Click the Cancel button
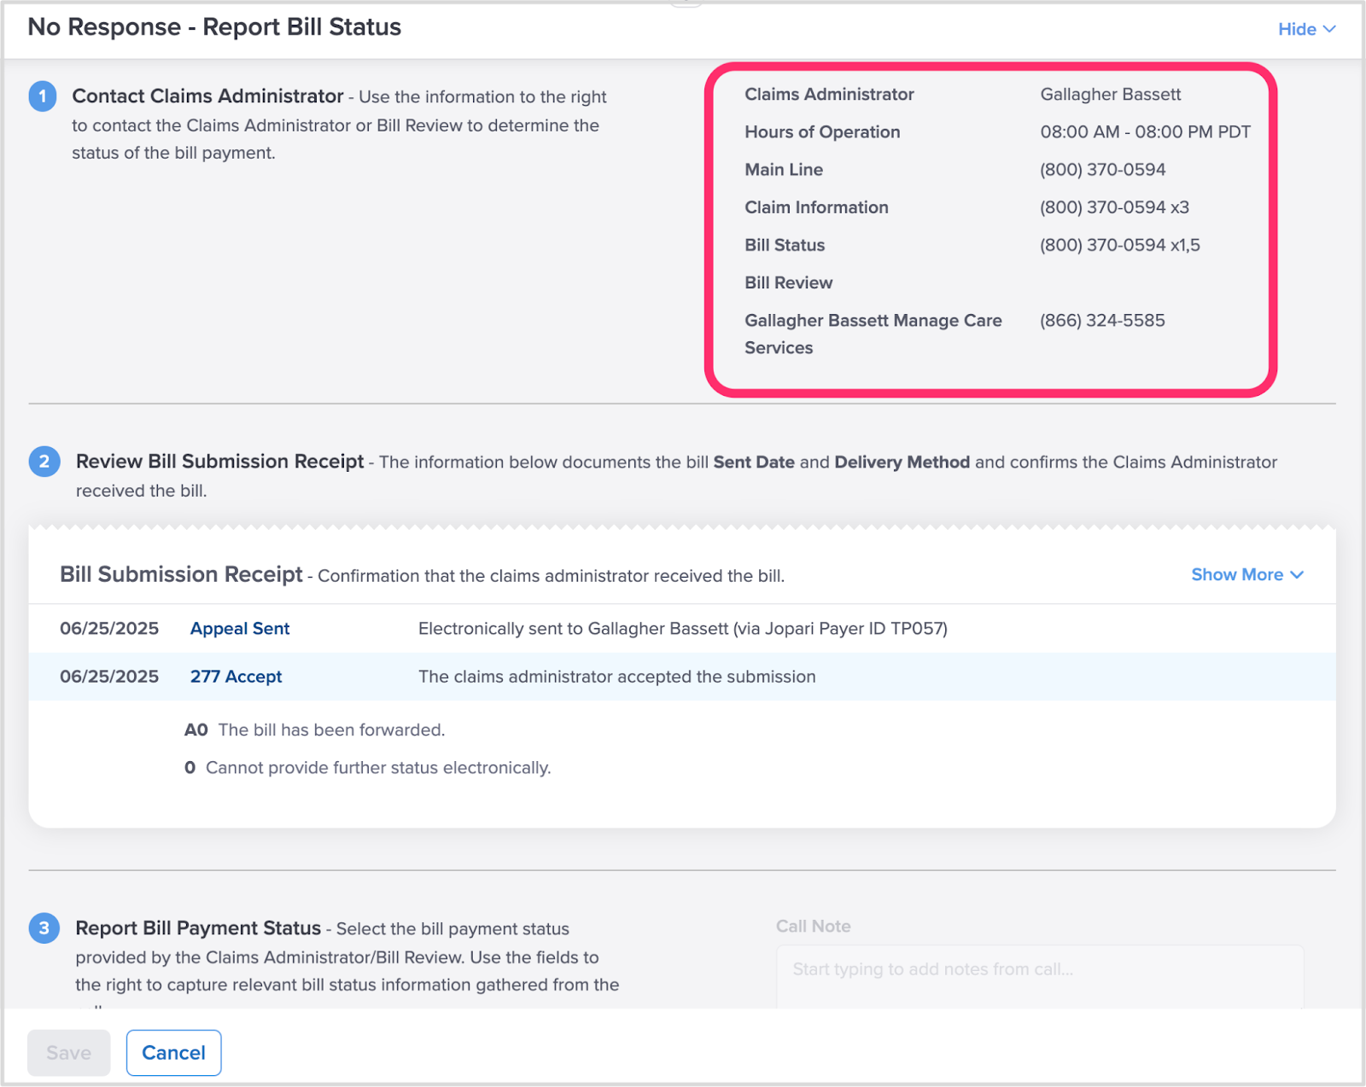 [x=173, y=1053]
